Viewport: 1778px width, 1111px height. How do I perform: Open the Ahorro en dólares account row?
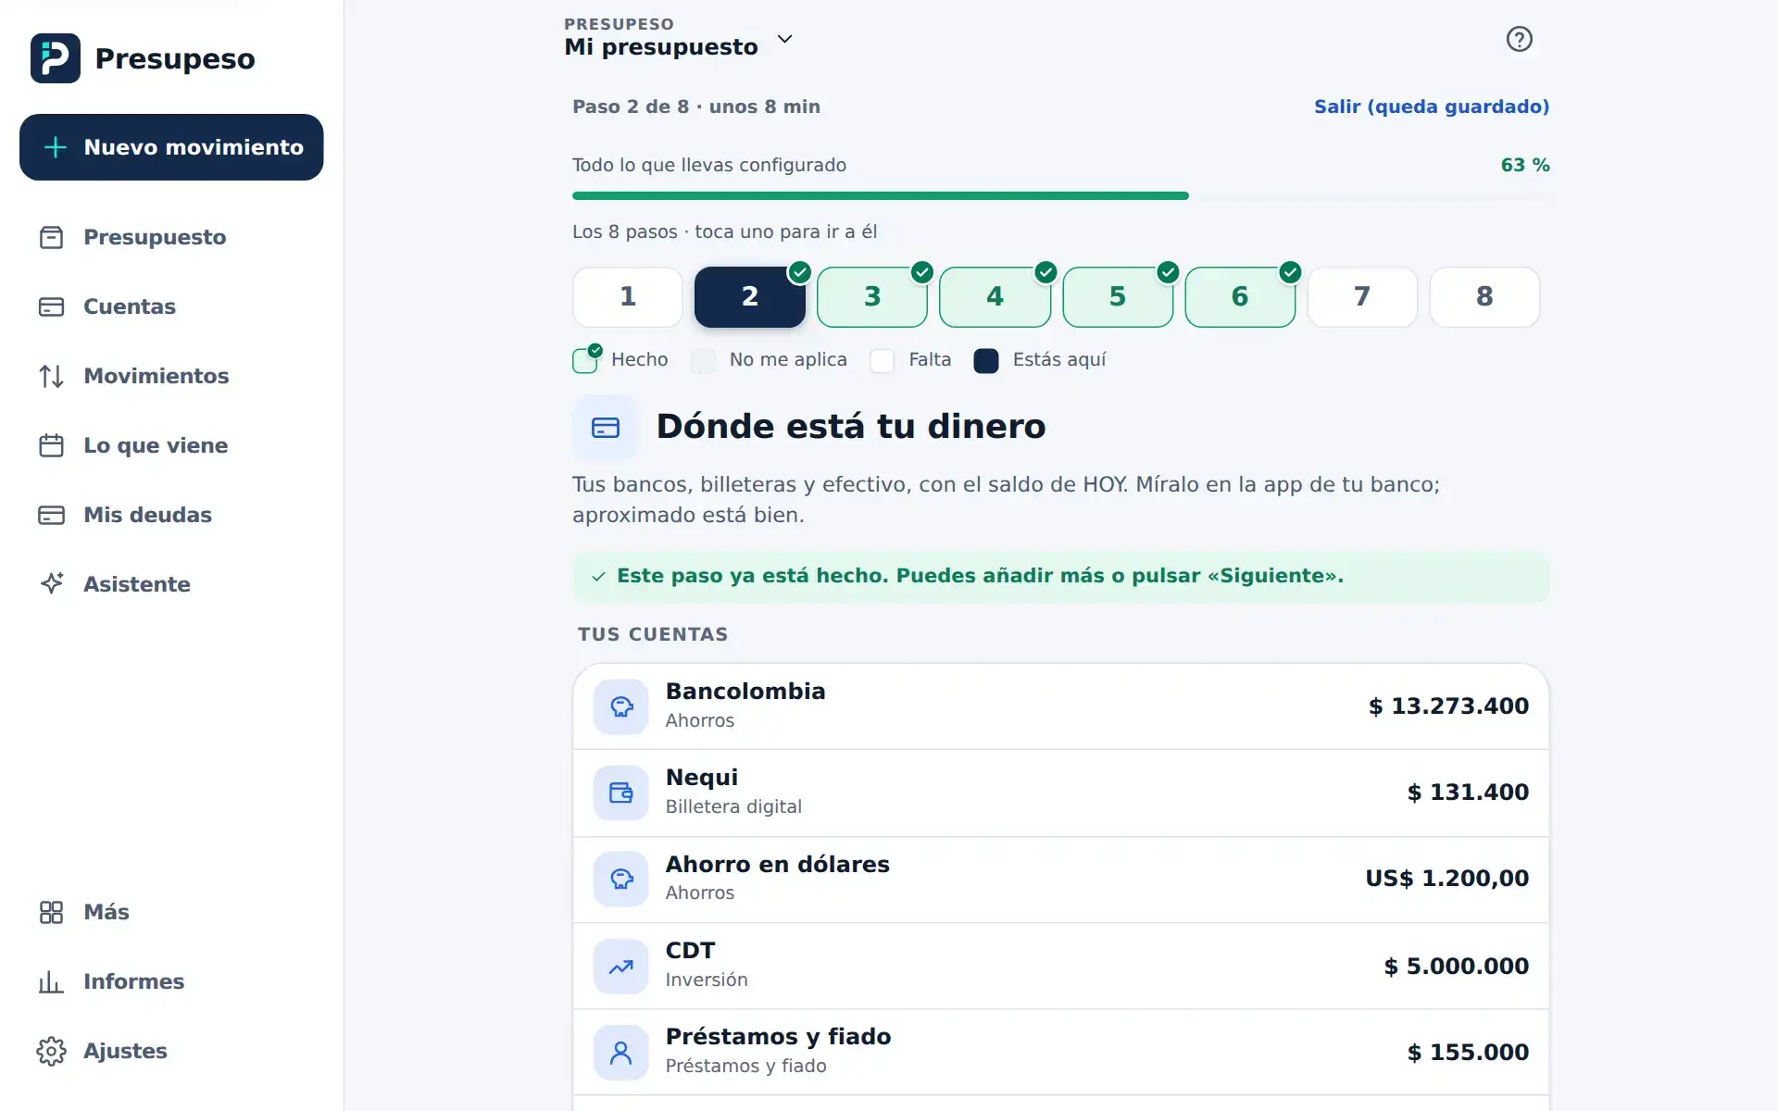1061,879
